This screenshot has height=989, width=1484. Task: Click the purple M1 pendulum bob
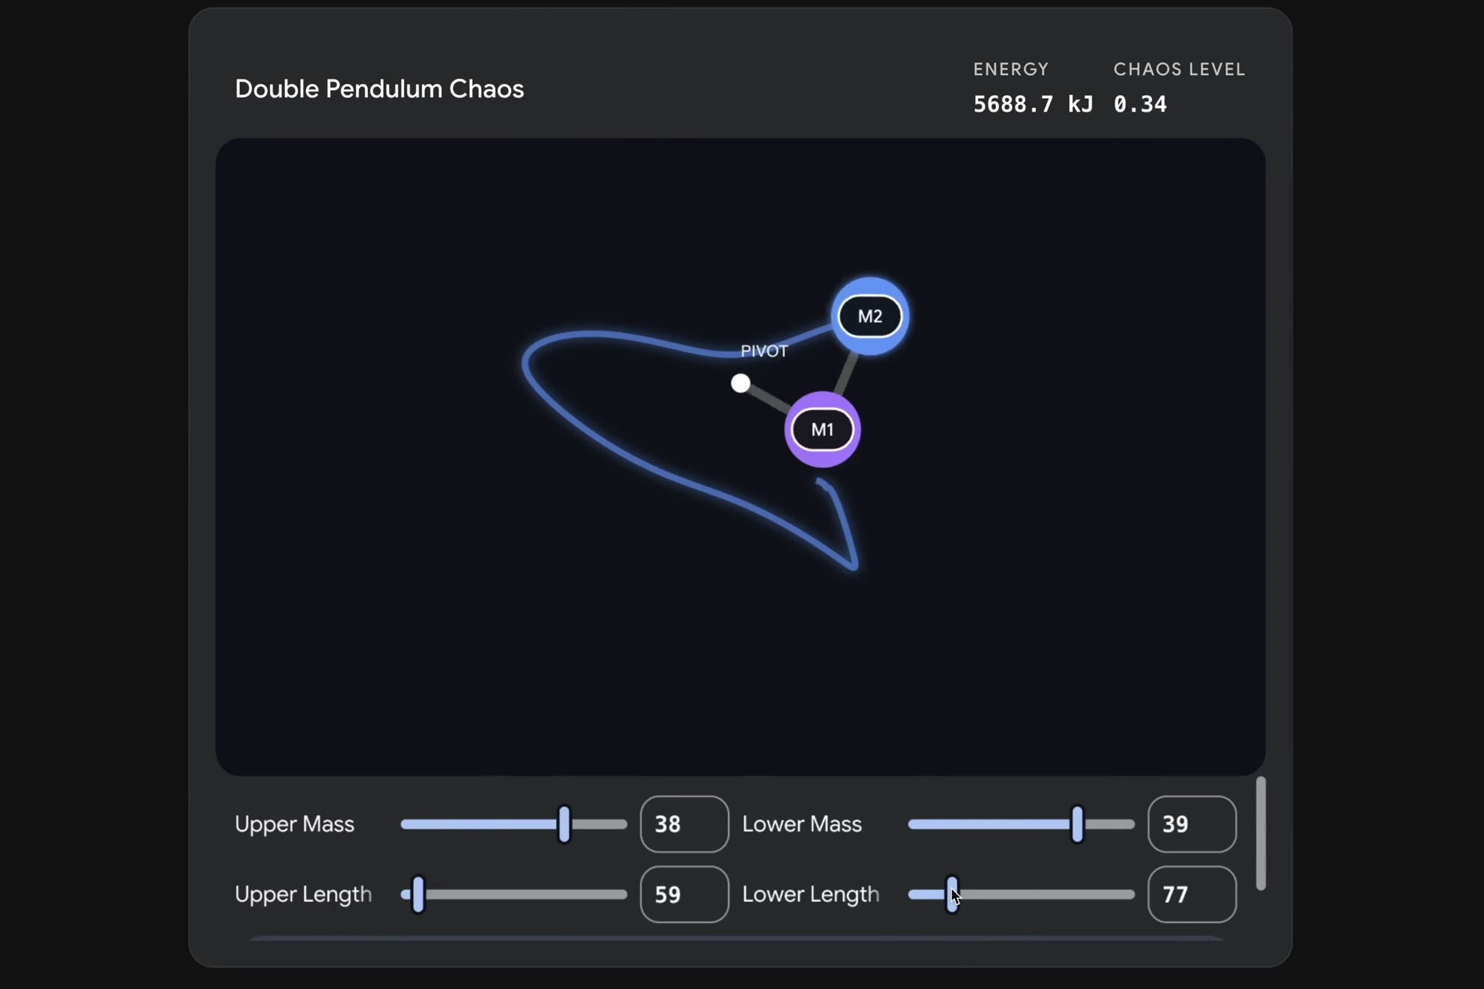tap(822, 429)
